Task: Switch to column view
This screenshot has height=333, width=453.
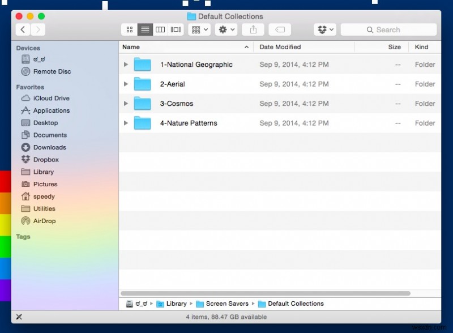Action: tap(160, 29)
